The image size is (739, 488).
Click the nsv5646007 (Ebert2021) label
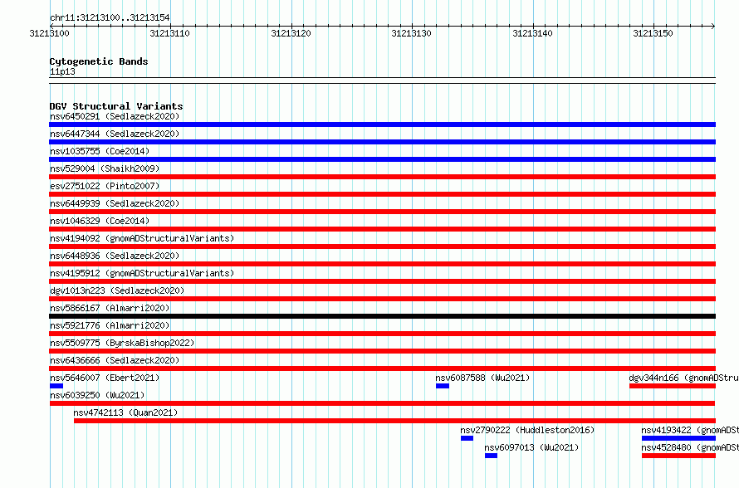tap(105, 378)
